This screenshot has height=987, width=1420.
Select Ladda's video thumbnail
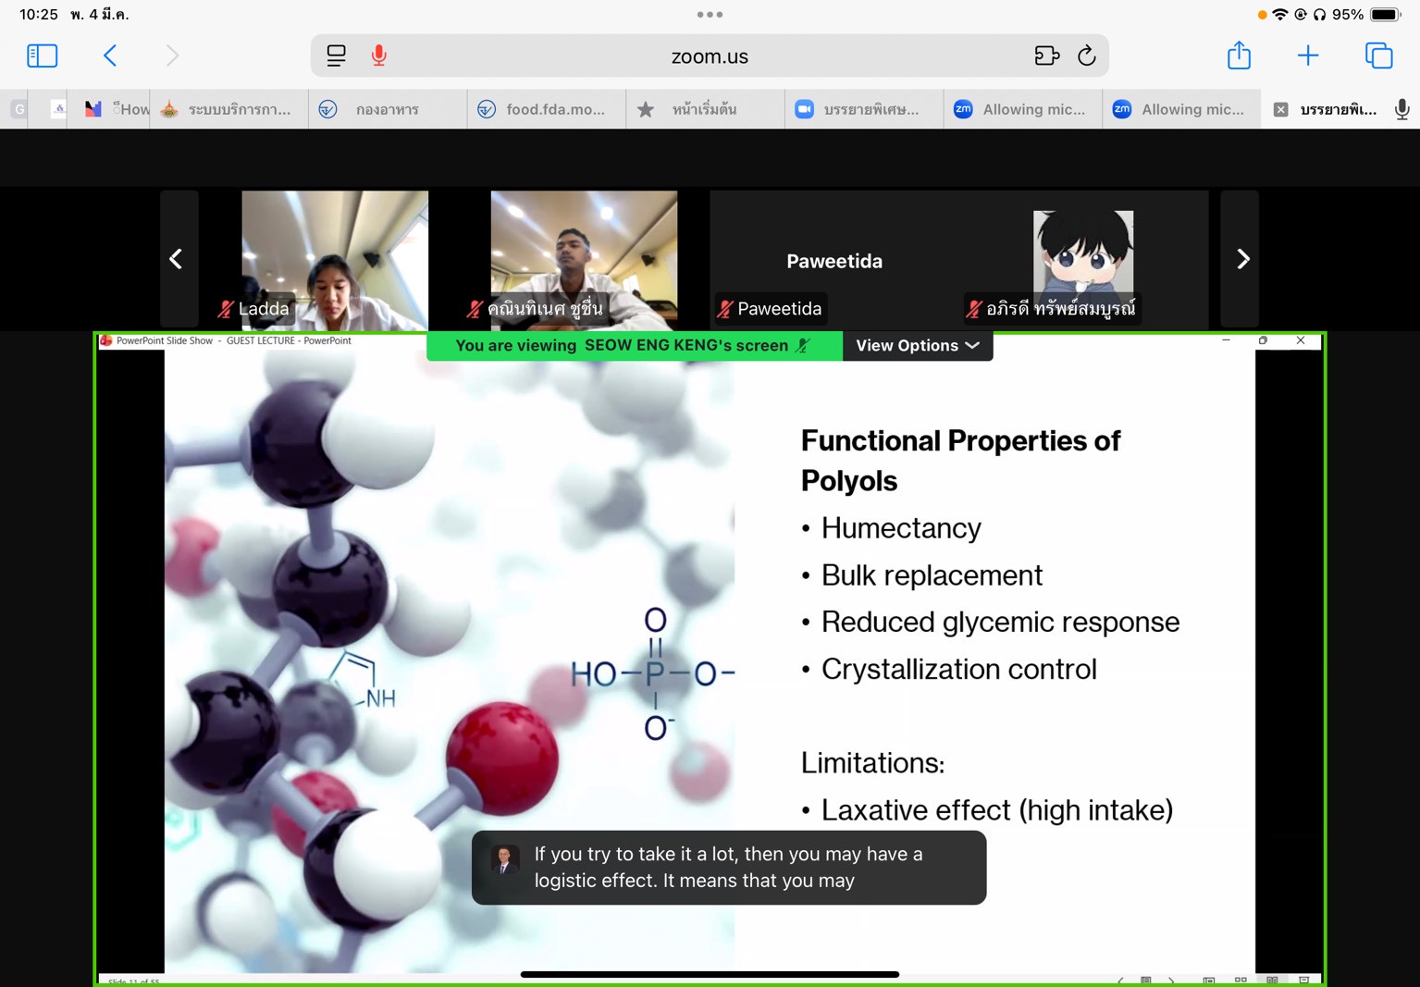335,259
